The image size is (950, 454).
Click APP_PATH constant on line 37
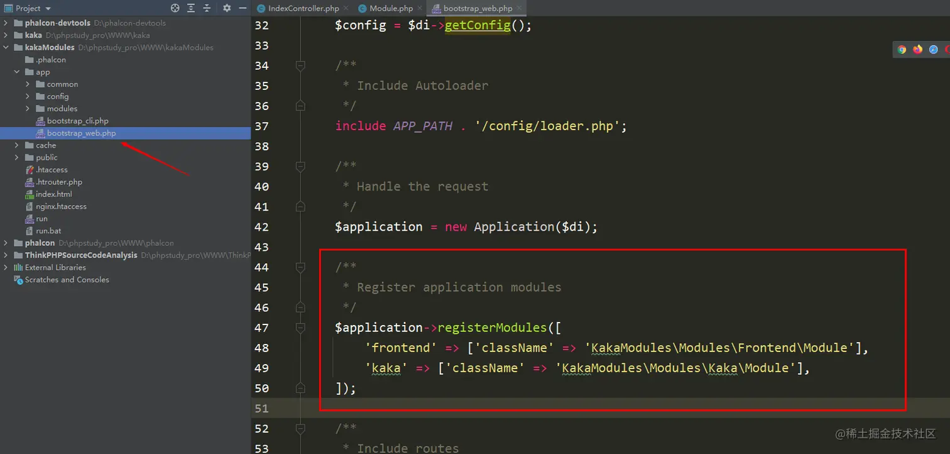click(x=423, y=126)
